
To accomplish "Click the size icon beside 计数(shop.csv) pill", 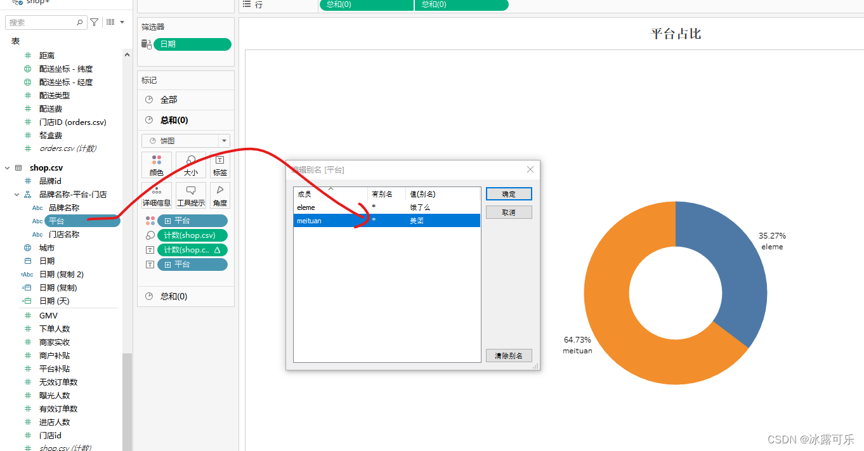I will [x=150, y=235].
